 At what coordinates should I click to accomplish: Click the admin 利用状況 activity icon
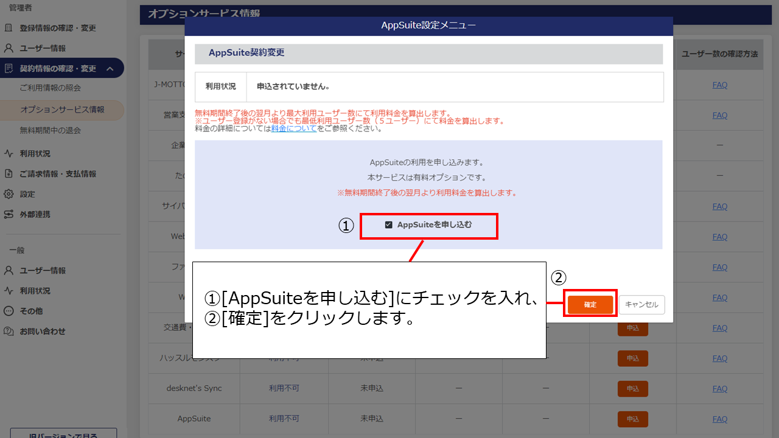(x=9, y=153)
